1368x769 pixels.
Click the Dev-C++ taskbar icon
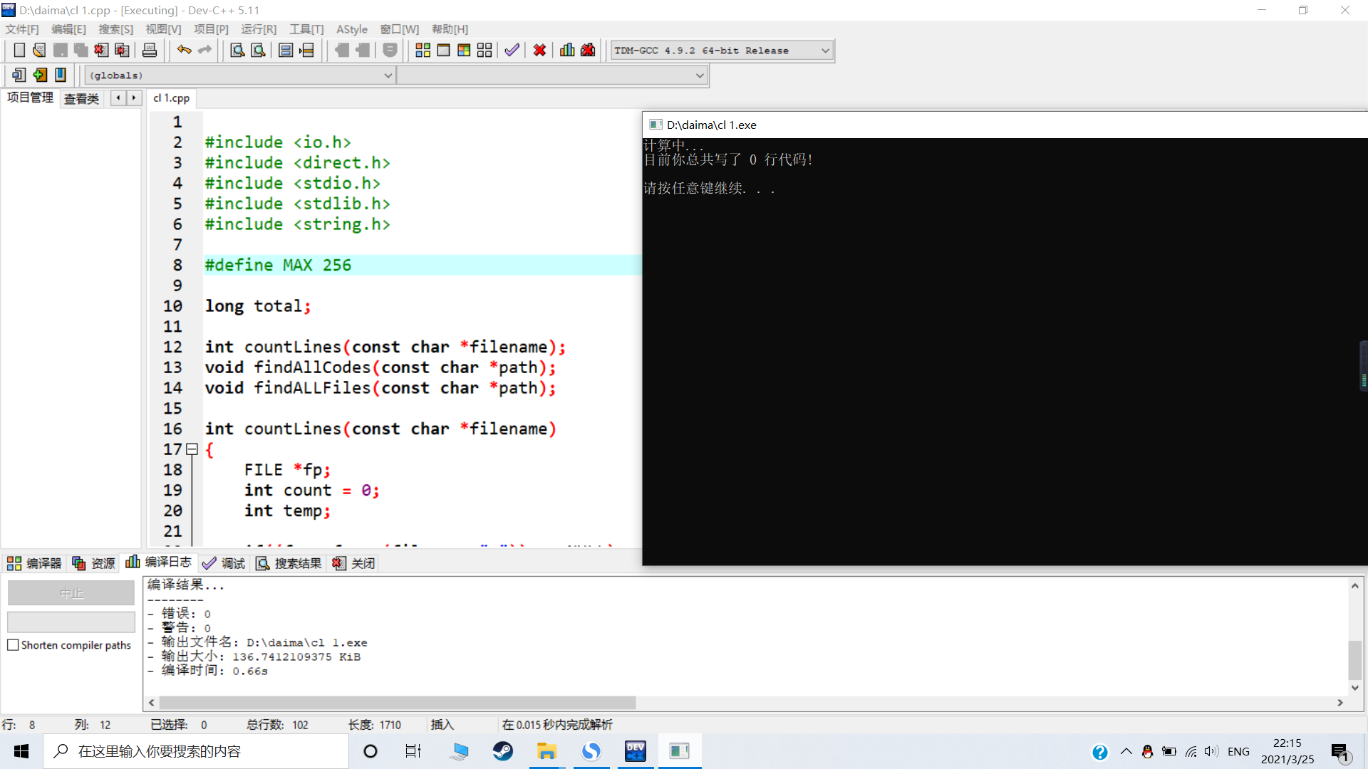[635, 751]
